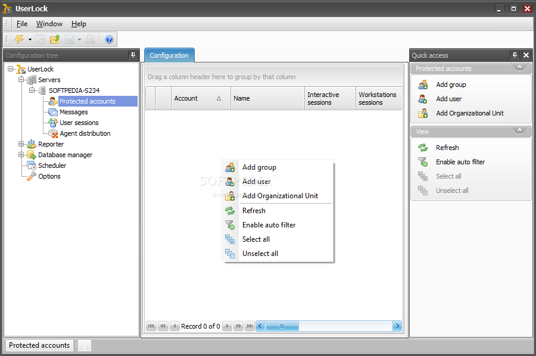This screenshot has width=536, height=356.
Task: Click the printer toolbar icon
Action: 90,39
